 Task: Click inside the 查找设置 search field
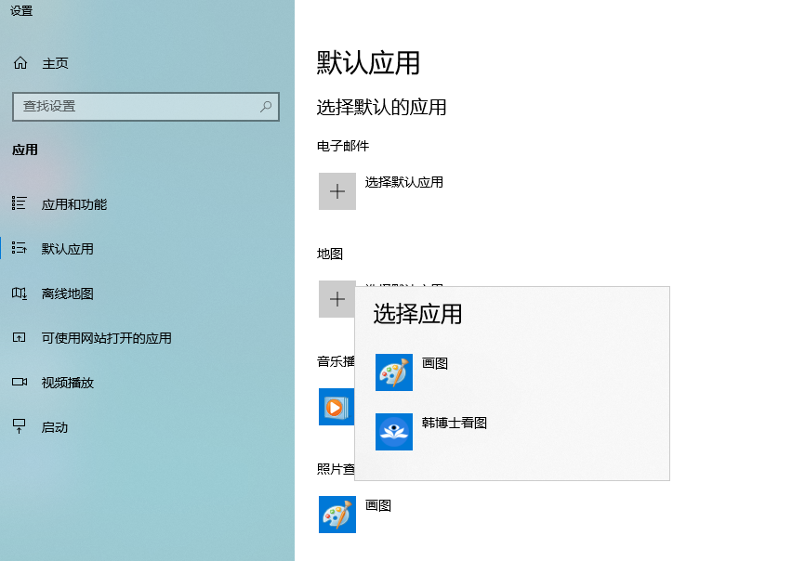(130, 107)
